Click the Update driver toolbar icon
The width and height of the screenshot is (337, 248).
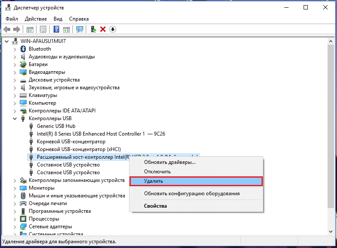pyautogui.click(x=93, y=29)
